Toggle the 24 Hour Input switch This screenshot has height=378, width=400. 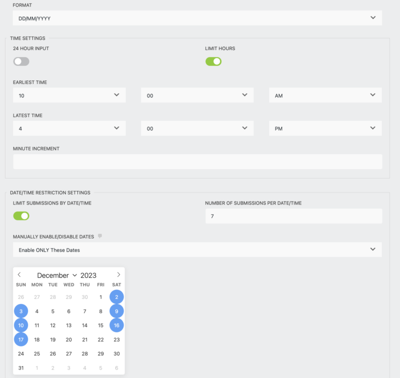tap(21, 61)
